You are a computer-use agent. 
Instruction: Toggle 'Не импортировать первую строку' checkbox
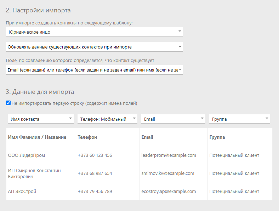tap(8, 103)
